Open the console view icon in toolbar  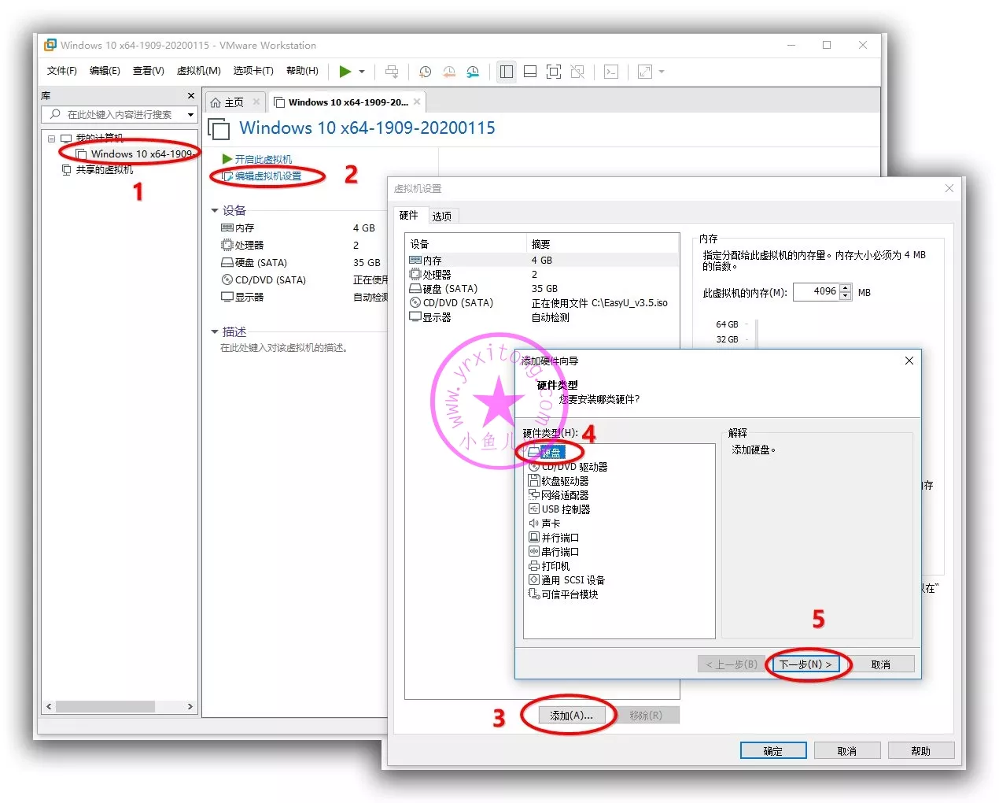pyautogui.click(x=611, y=72)
